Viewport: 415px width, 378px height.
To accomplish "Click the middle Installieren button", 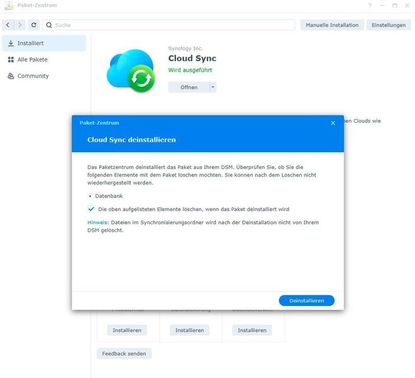I will point(189,330).
